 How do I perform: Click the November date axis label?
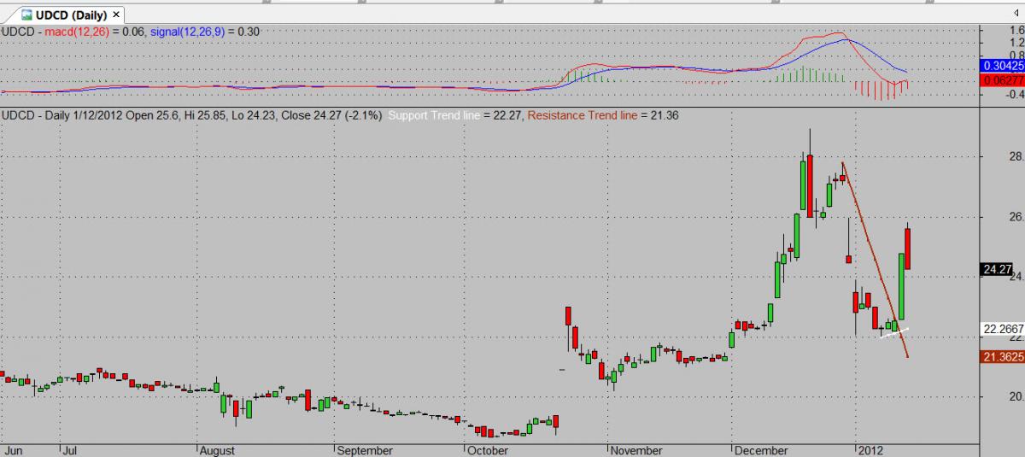coord(637,450)
